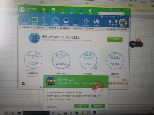Open 宝库 star icon in 360 window
The image size is (154, 115).
(44, 9)
